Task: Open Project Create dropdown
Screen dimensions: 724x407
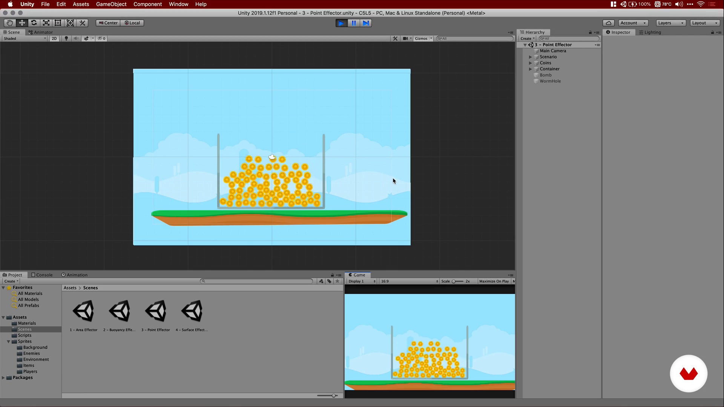Action: (11, 282)
